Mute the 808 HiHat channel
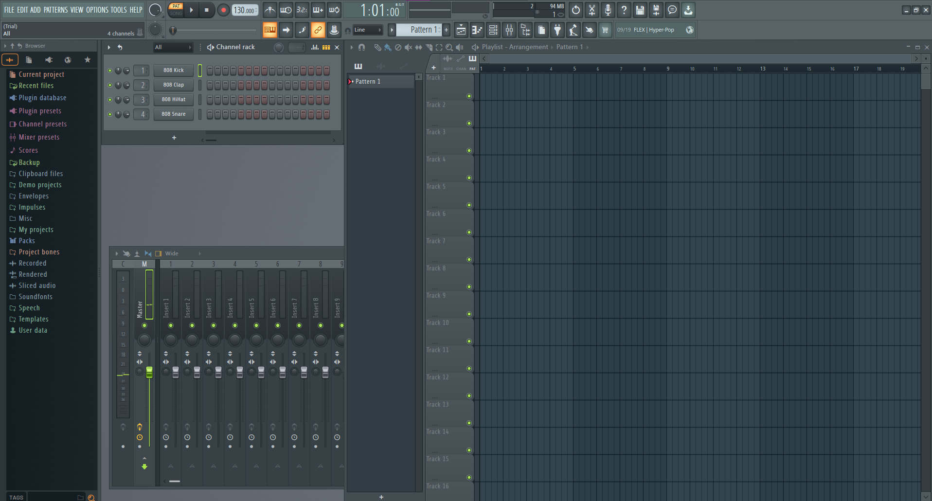 (x=110, y=100)
